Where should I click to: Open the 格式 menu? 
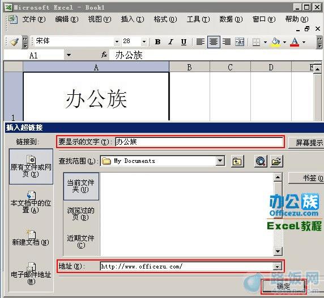coord(165,19)
